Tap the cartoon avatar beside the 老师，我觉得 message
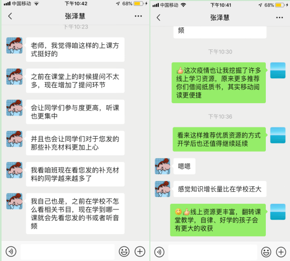The width and height of the screenshot is (290, 261). tap(14, 45)
